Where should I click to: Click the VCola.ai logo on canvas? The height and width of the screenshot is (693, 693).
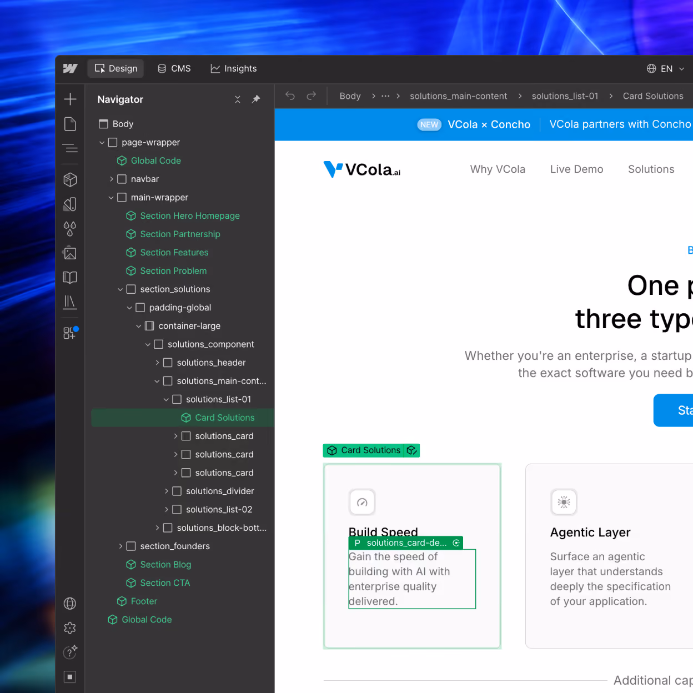(x=362, y=169)
